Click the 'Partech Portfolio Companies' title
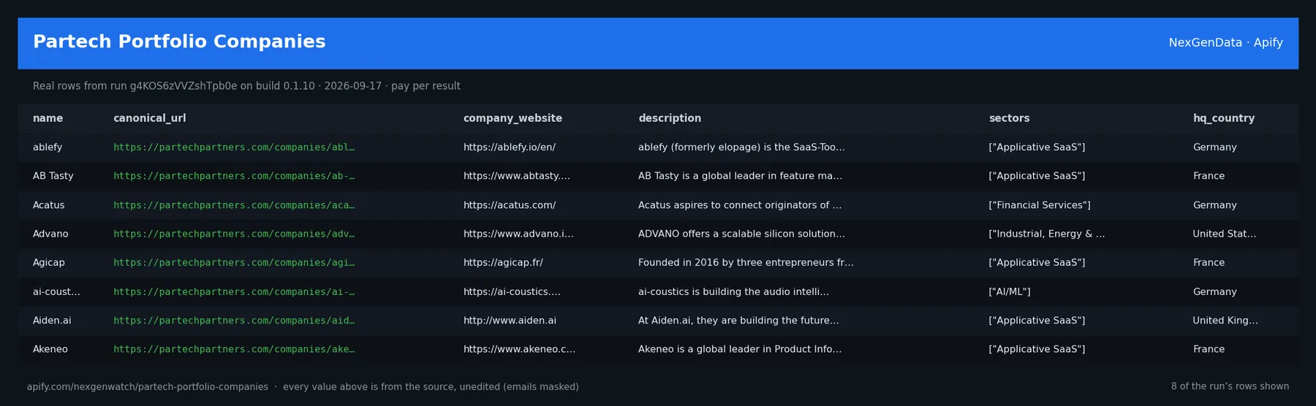This screenshot has height=406, width=1316. (179, 42)
